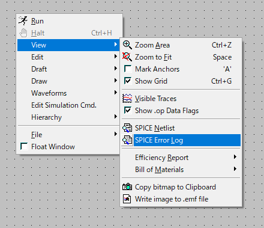Expand the Draft submenu arrow
Image resolution: width=264 pixels, height=228 pixels.
pyautogui.click(x=116, y=69)
